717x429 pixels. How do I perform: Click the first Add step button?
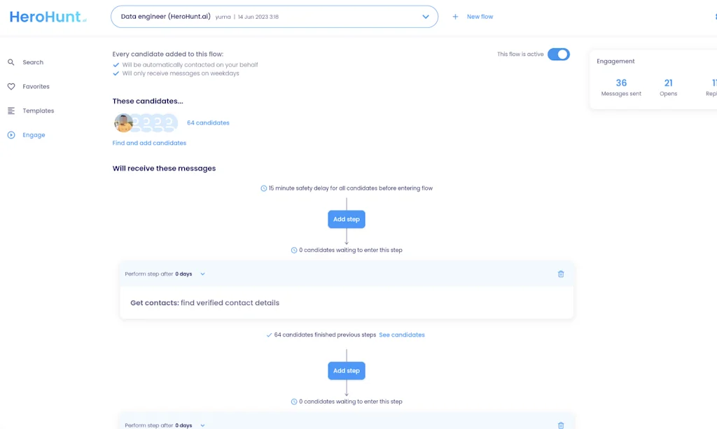coord(346,218)
